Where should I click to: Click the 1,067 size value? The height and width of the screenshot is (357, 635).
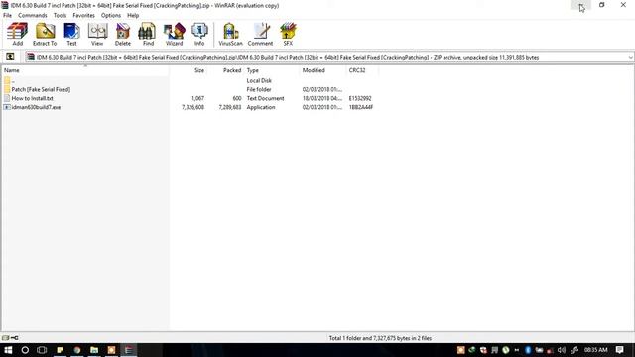[197, 98]
